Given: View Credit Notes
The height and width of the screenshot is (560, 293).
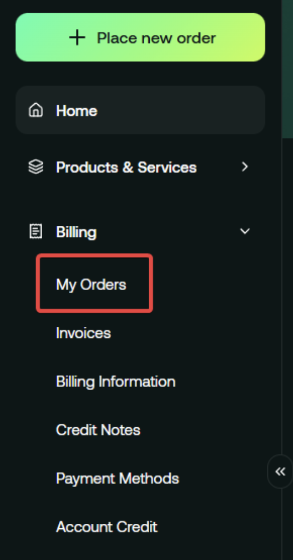Looking at the screenshot, I should click(98, 430).
